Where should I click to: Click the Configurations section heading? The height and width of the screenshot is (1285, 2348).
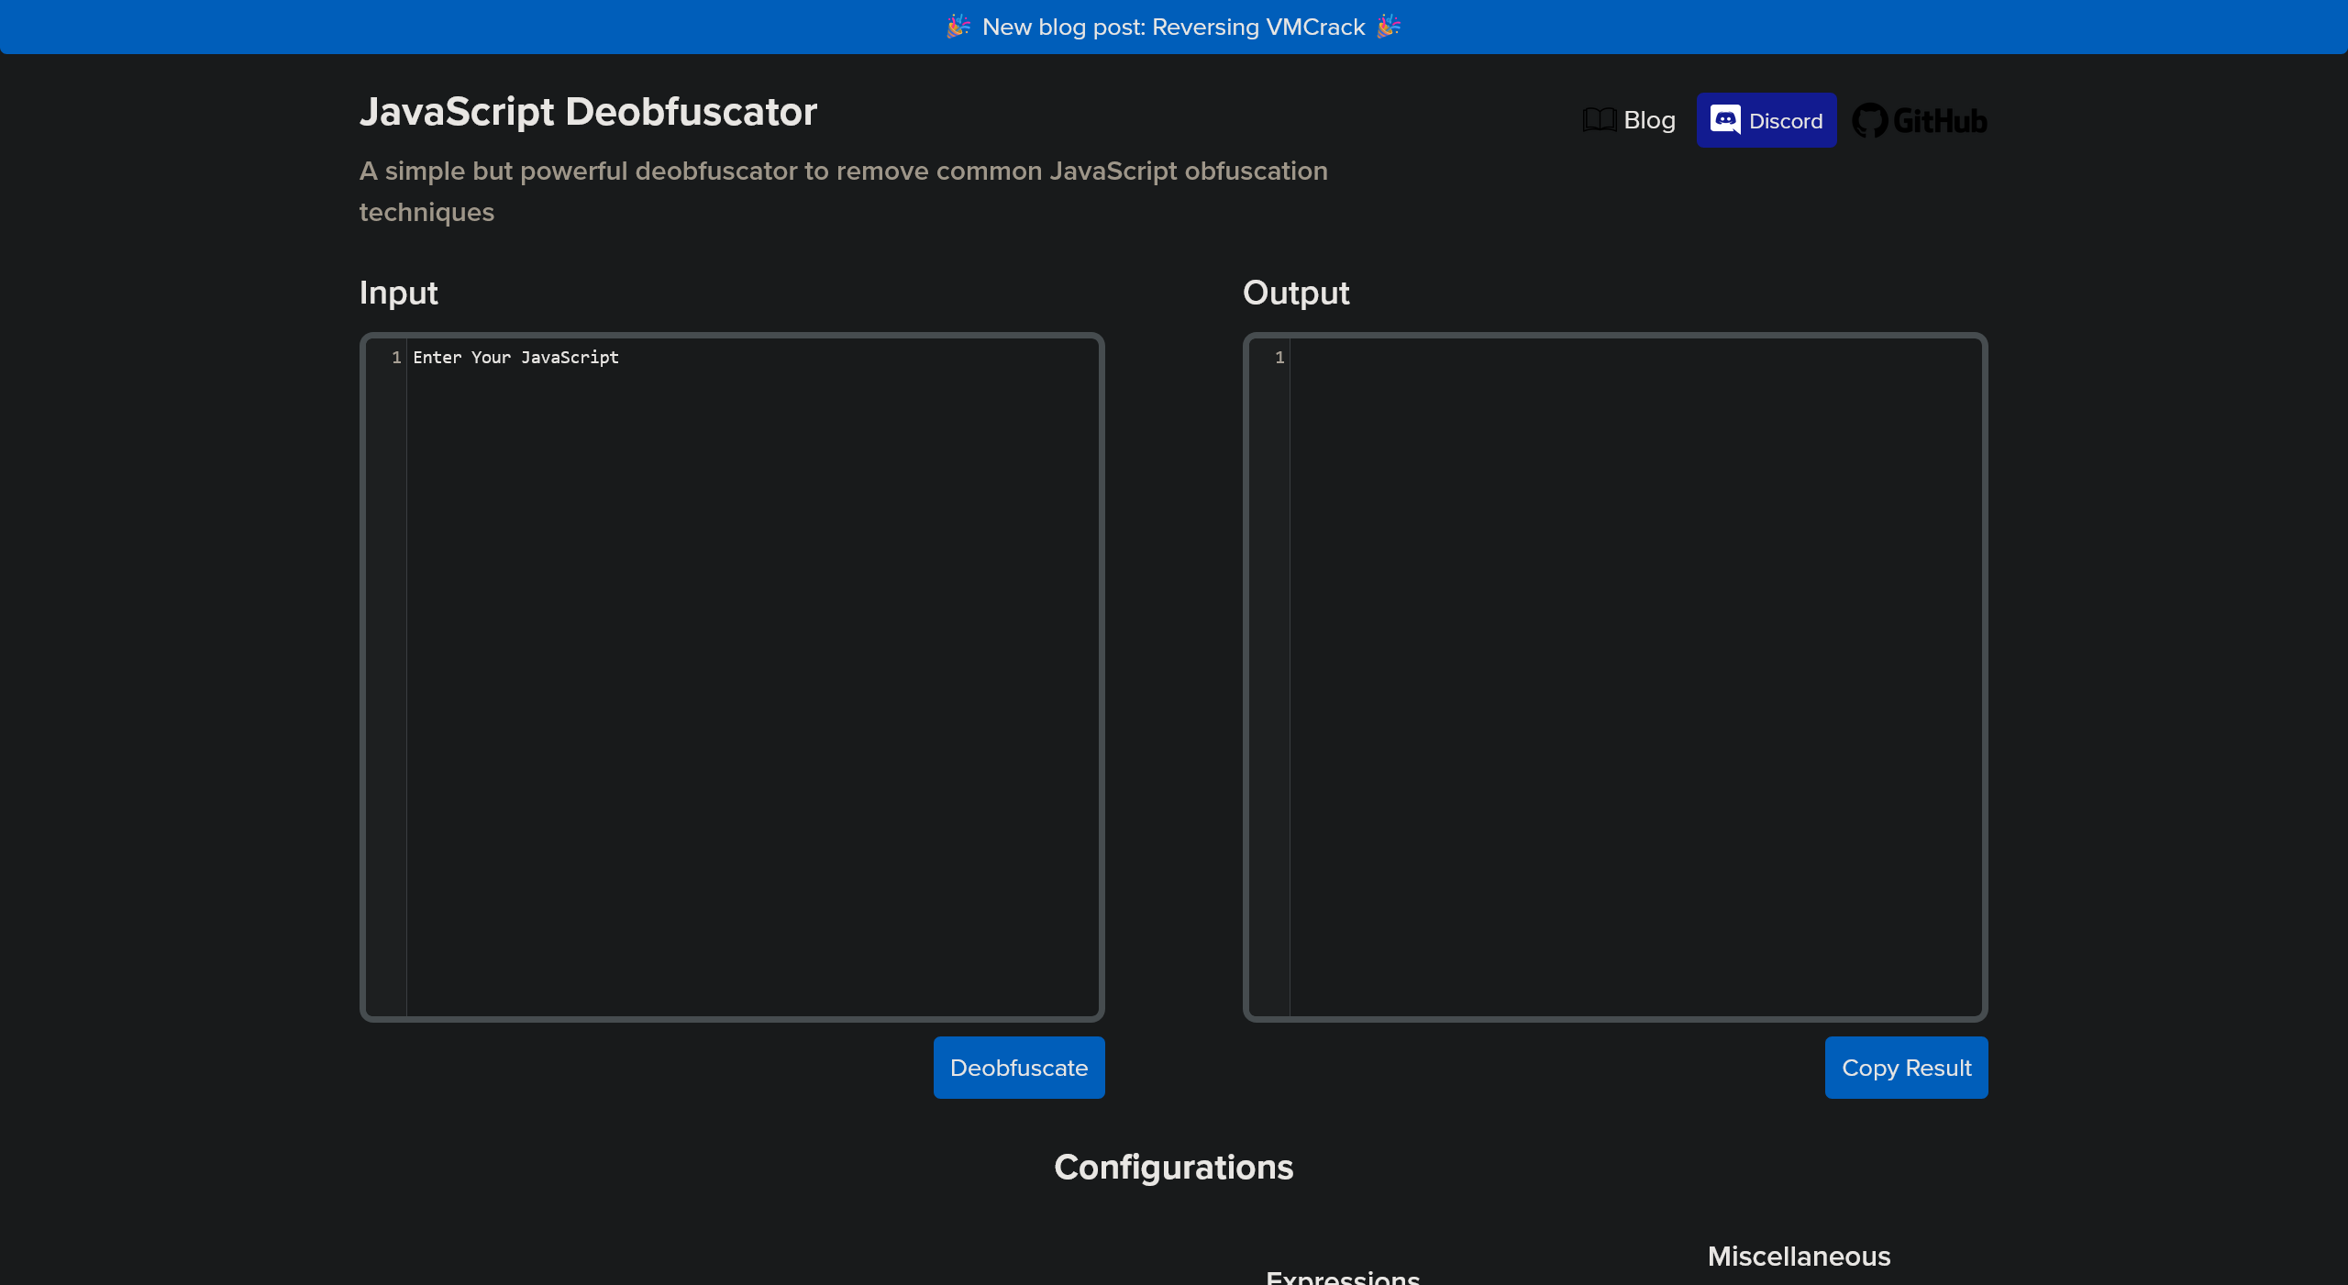click(1173, 1167)
